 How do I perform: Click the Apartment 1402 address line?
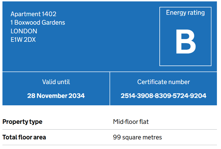coord(33,14)
